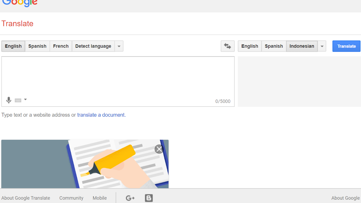Open the Google+ icon in footer

[130, 198]
